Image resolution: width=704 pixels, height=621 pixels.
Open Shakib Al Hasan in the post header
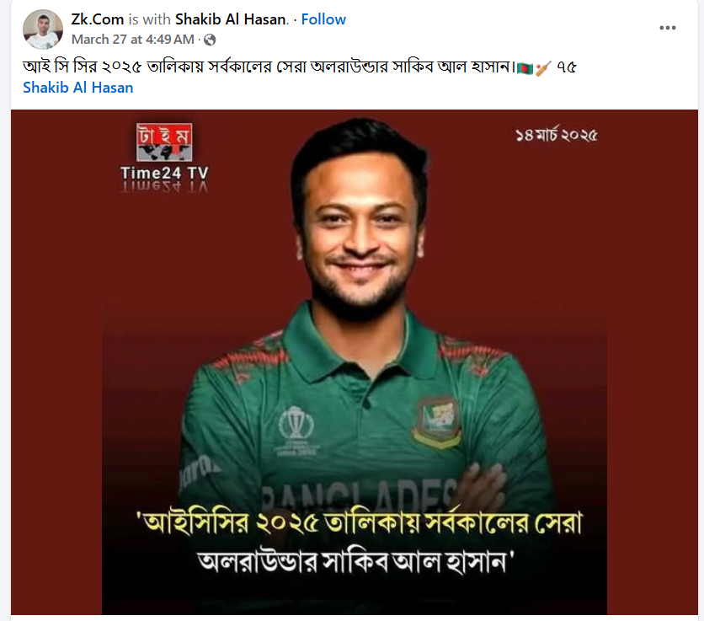pyautogui.click(x=231, y=19)
